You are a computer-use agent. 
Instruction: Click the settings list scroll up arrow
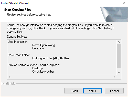coord(119,42)
